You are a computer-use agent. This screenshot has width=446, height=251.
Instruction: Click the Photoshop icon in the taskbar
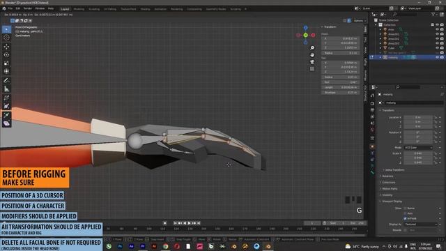pos(120,246)
